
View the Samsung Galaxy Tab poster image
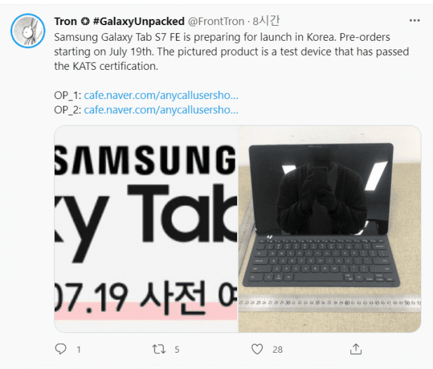(146, 229)
